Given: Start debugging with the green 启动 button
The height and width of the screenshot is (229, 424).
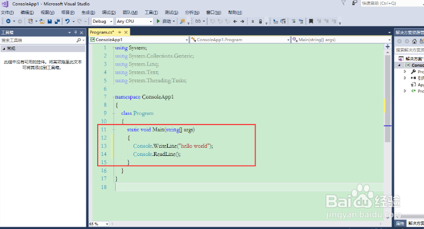Looking at the screenshot, I should 163,21.
